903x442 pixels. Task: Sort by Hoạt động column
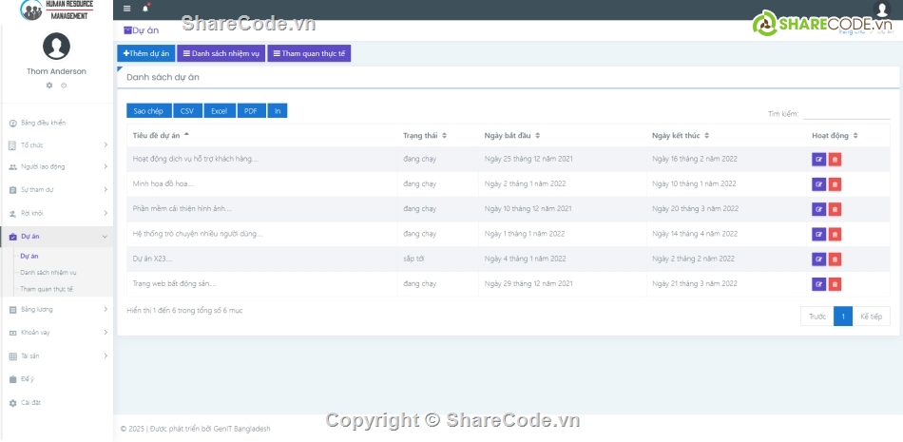coord(848,135)
